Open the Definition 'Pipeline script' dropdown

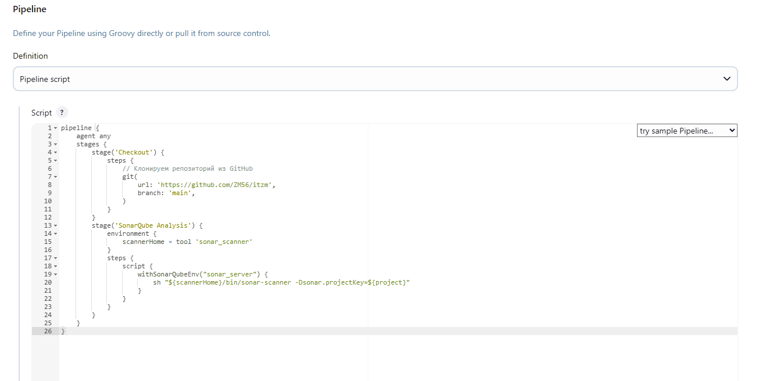(x=375, y=79)
